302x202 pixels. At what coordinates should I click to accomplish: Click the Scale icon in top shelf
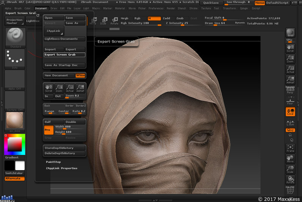[x=103, y=21]
